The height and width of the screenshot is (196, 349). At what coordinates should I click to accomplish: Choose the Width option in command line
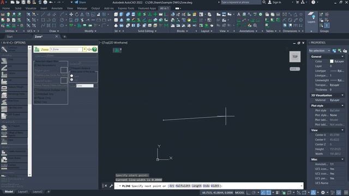tap(215, 186)
